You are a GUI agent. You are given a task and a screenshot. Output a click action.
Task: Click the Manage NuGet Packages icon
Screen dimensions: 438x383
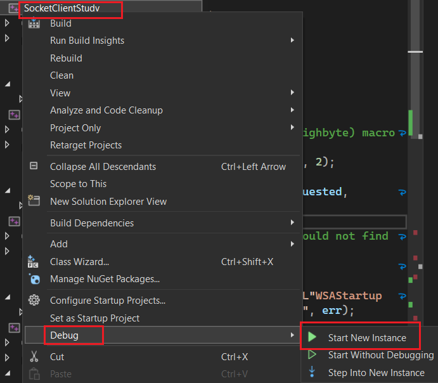coord(34,279)
